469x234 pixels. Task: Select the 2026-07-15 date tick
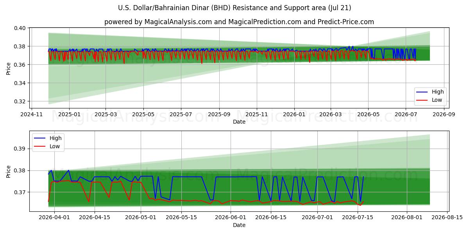click(x=358, y=218)
